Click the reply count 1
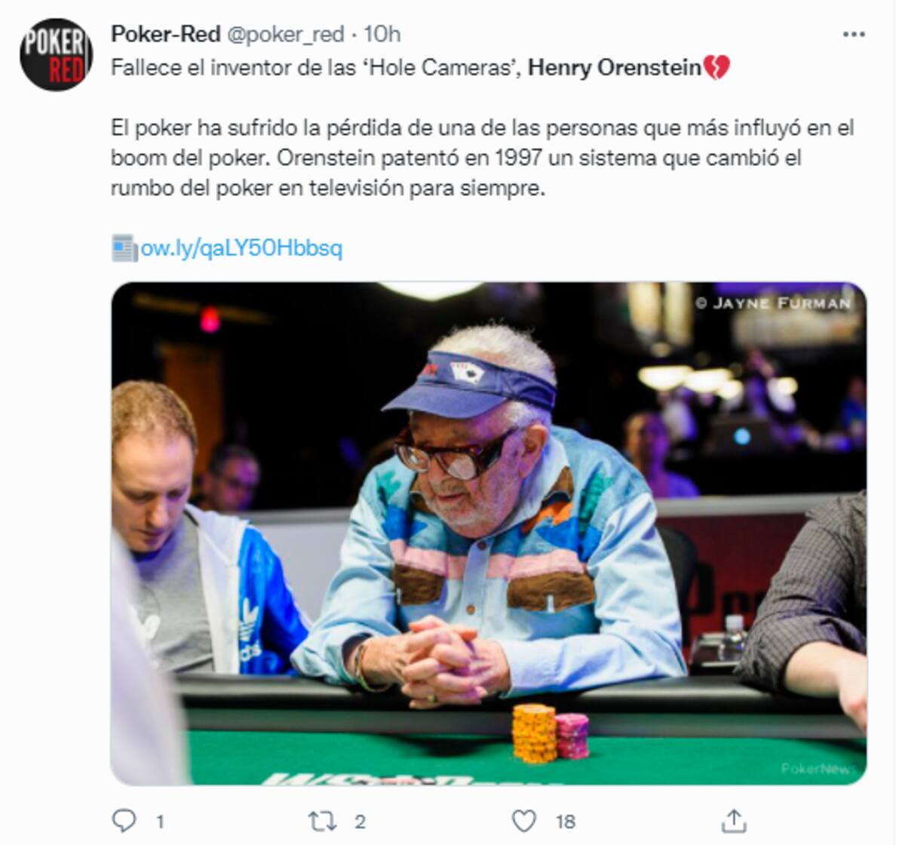 click(160, 822)
